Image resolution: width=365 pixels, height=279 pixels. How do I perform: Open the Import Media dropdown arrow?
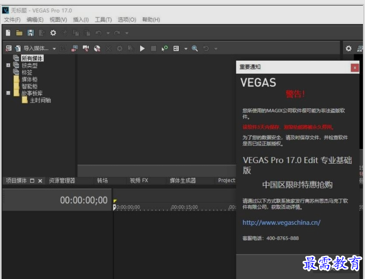coord(54,49)
